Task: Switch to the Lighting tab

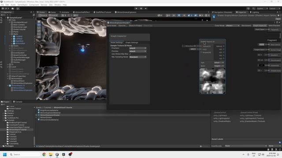Action: click(x=254, y=12)
